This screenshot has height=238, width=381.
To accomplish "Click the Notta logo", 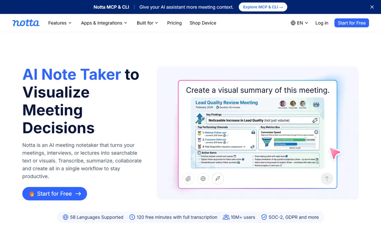I will 26,23.
